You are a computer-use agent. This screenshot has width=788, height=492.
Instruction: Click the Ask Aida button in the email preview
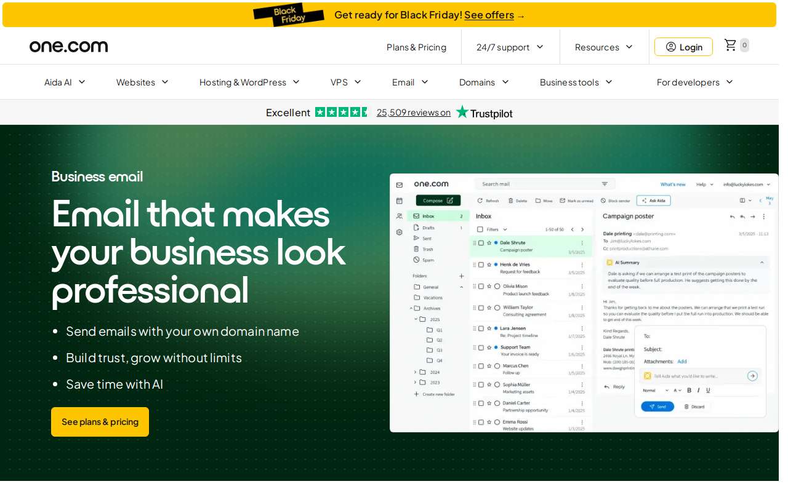coord(654,200)
